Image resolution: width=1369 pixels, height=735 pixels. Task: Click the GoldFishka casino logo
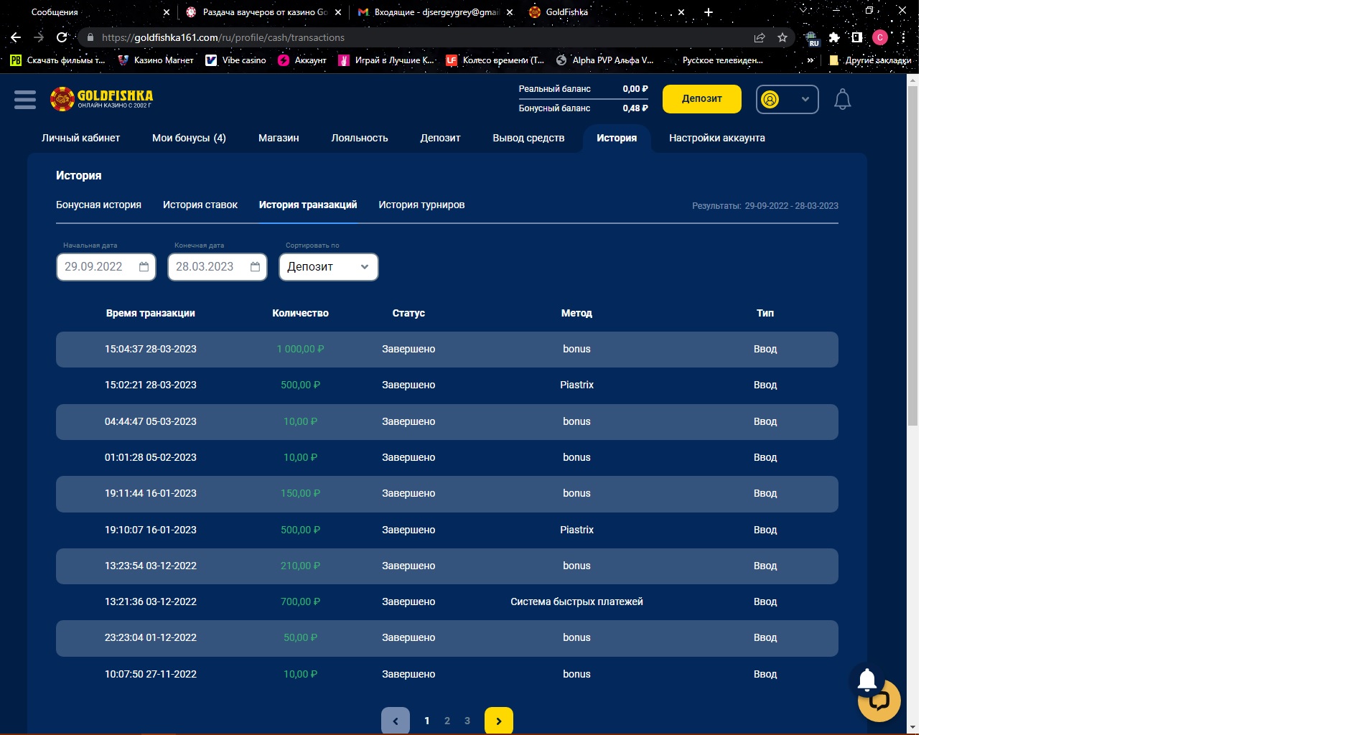101,99
